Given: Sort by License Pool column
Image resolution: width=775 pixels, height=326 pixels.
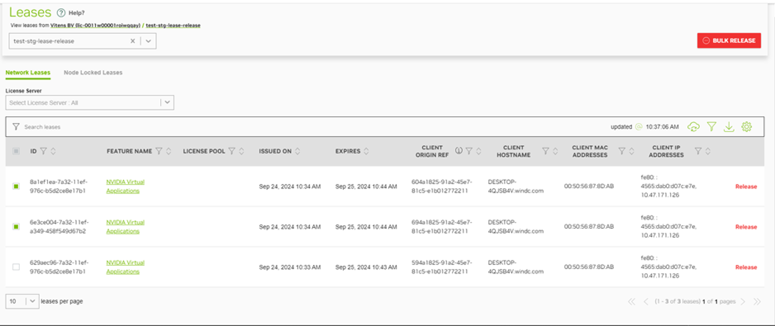Looking at the screenshot, I should (x=242, y=151).
